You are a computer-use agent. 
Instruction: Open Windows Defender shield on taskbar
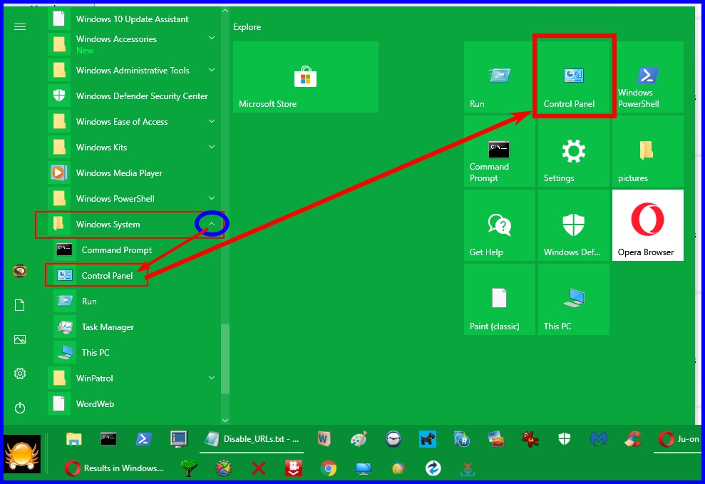tap(565, 439)
